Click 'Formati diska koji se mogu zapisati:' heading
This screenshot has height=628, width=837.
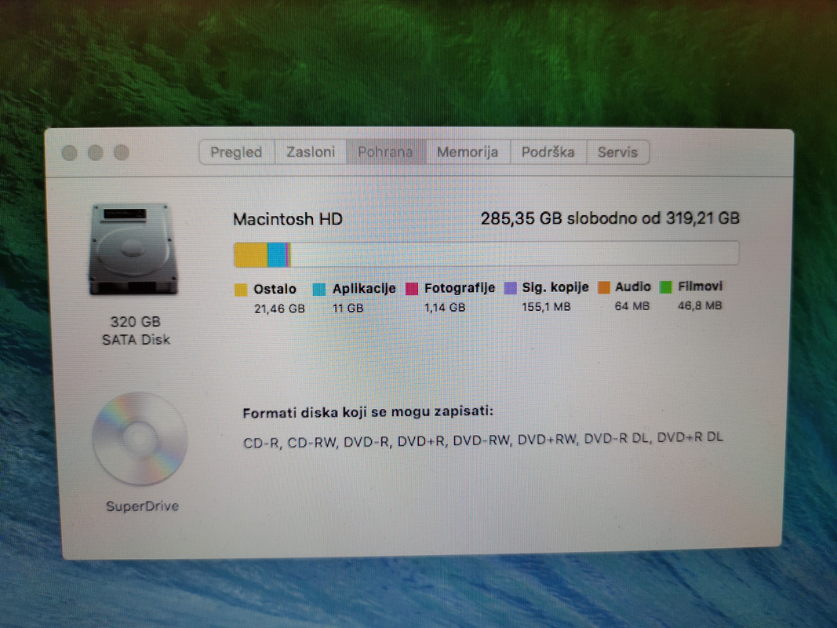pyautogui.click(x=368, y=412)
